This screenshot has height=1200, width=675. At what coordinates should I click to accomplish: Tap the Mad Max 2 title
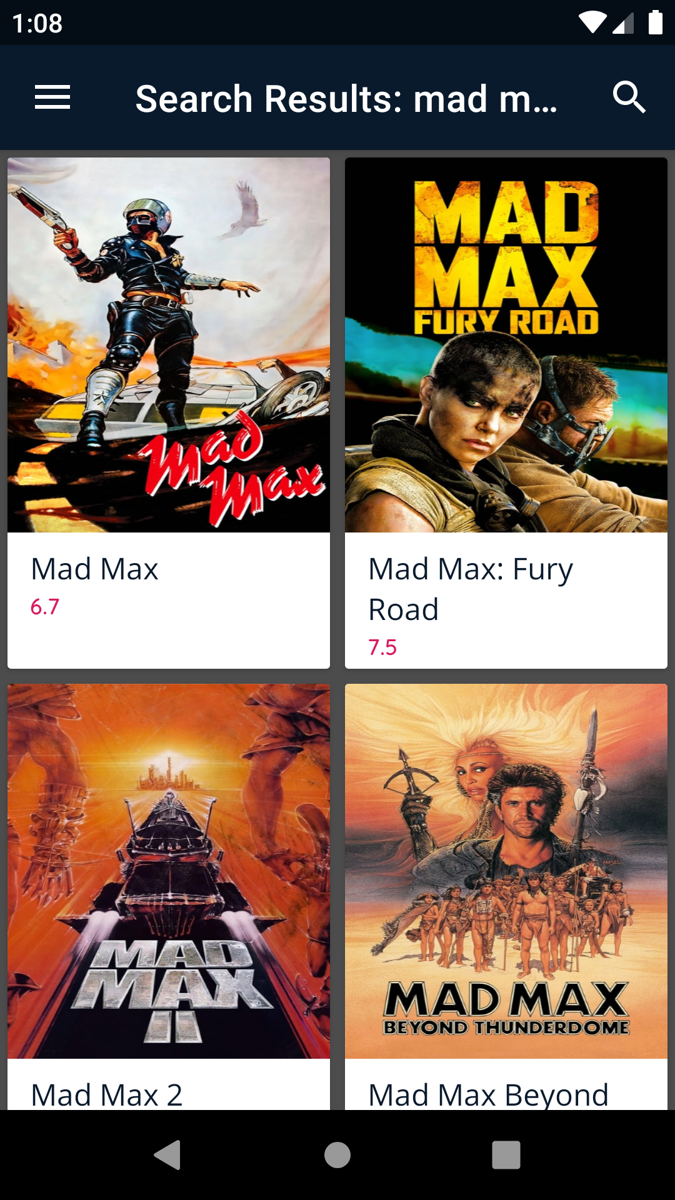pos(107,1094)
